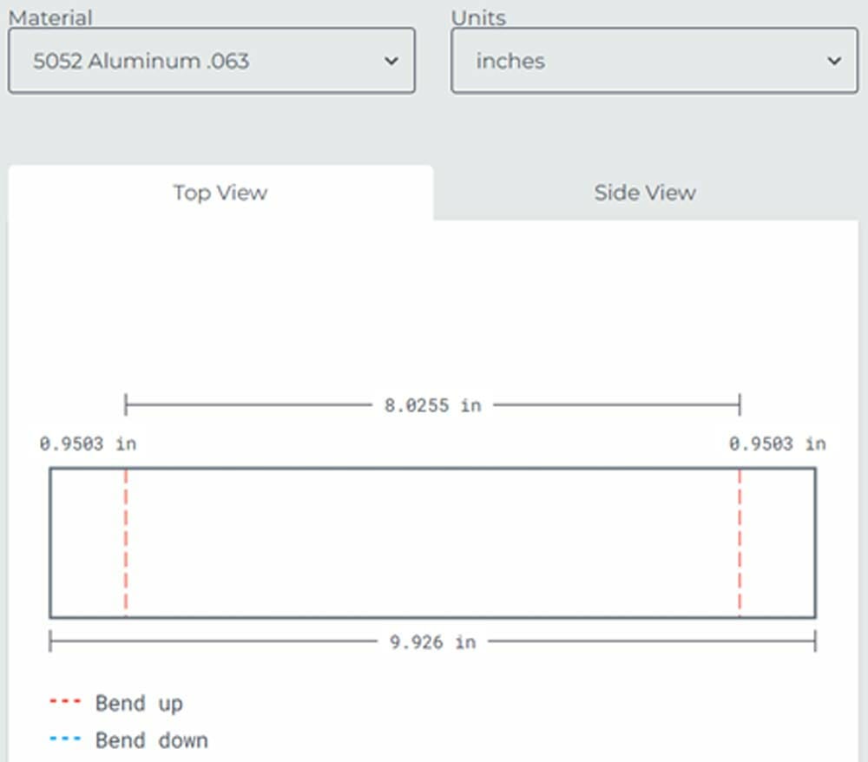Switch to the Side View tab
The width and height of the screenshot is (868, 762).
644,193
